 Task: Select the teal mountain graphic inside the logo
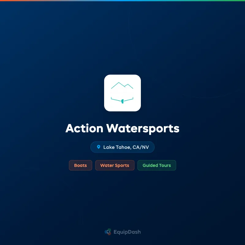coord(123,85)
